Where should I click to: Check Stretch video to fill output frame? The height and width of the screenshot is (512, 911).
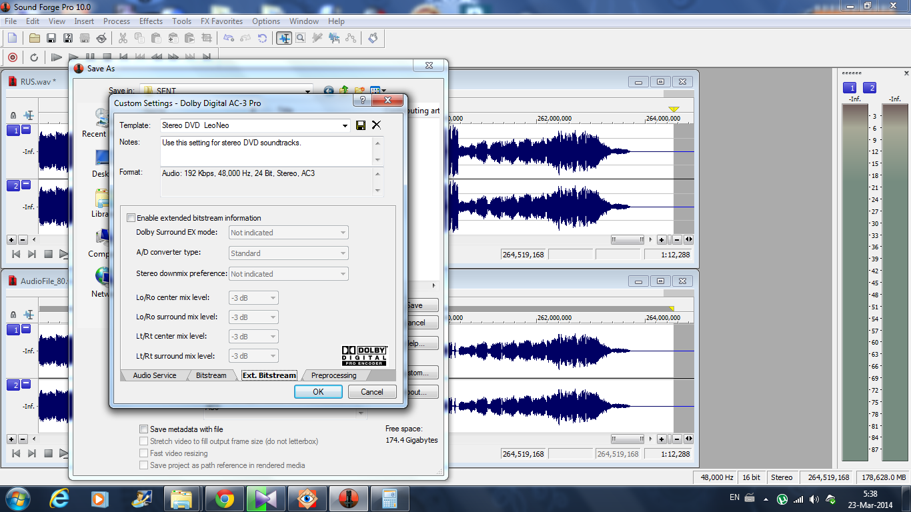tap(143, 441)
